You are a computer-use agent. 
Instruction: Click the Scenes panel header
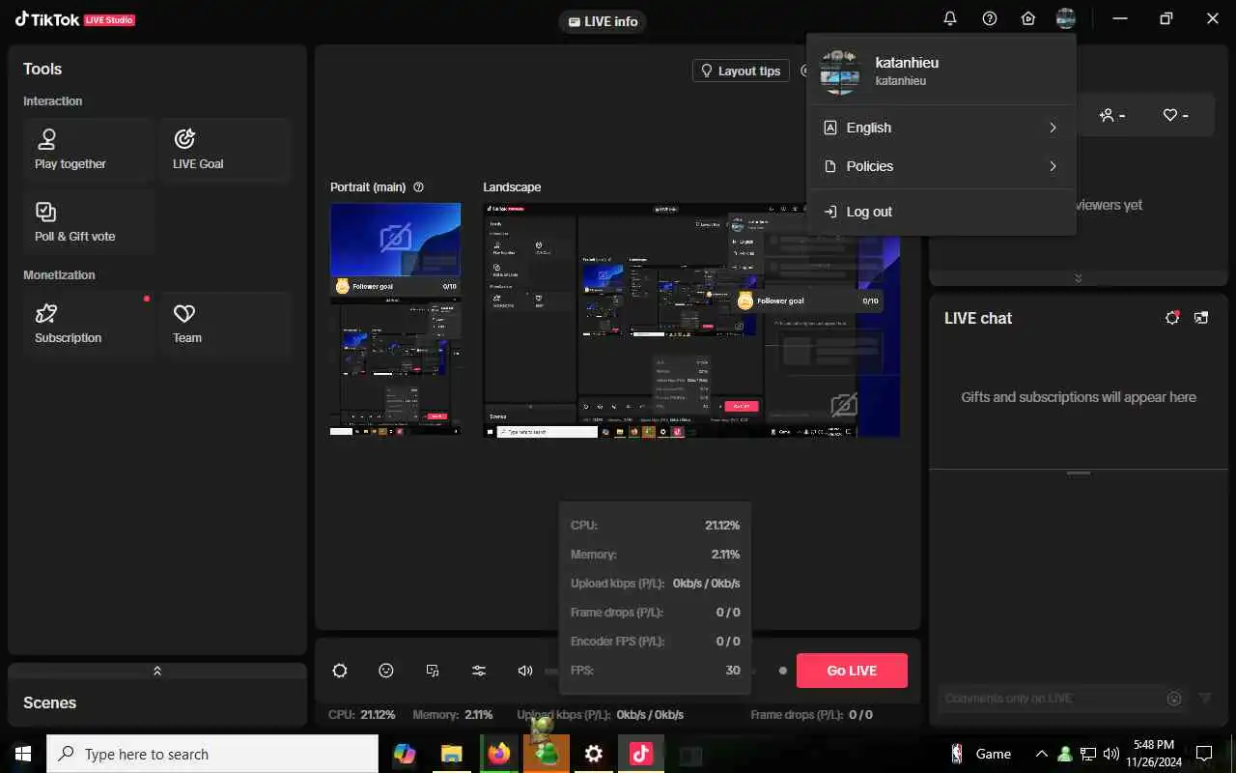(157, 702)
